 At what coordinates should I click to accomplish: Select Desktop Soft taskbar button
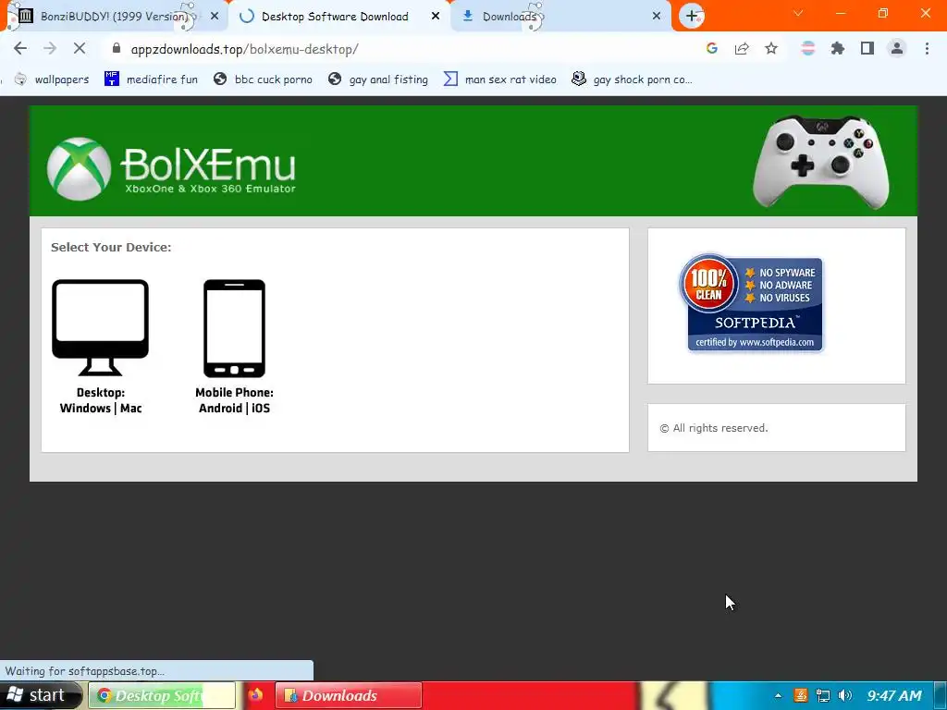point(162,695)
